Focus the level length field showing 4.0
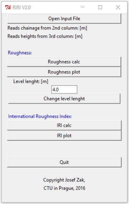Image resolution: width=129 pixels, height=204 pixels. coord(64,89)
